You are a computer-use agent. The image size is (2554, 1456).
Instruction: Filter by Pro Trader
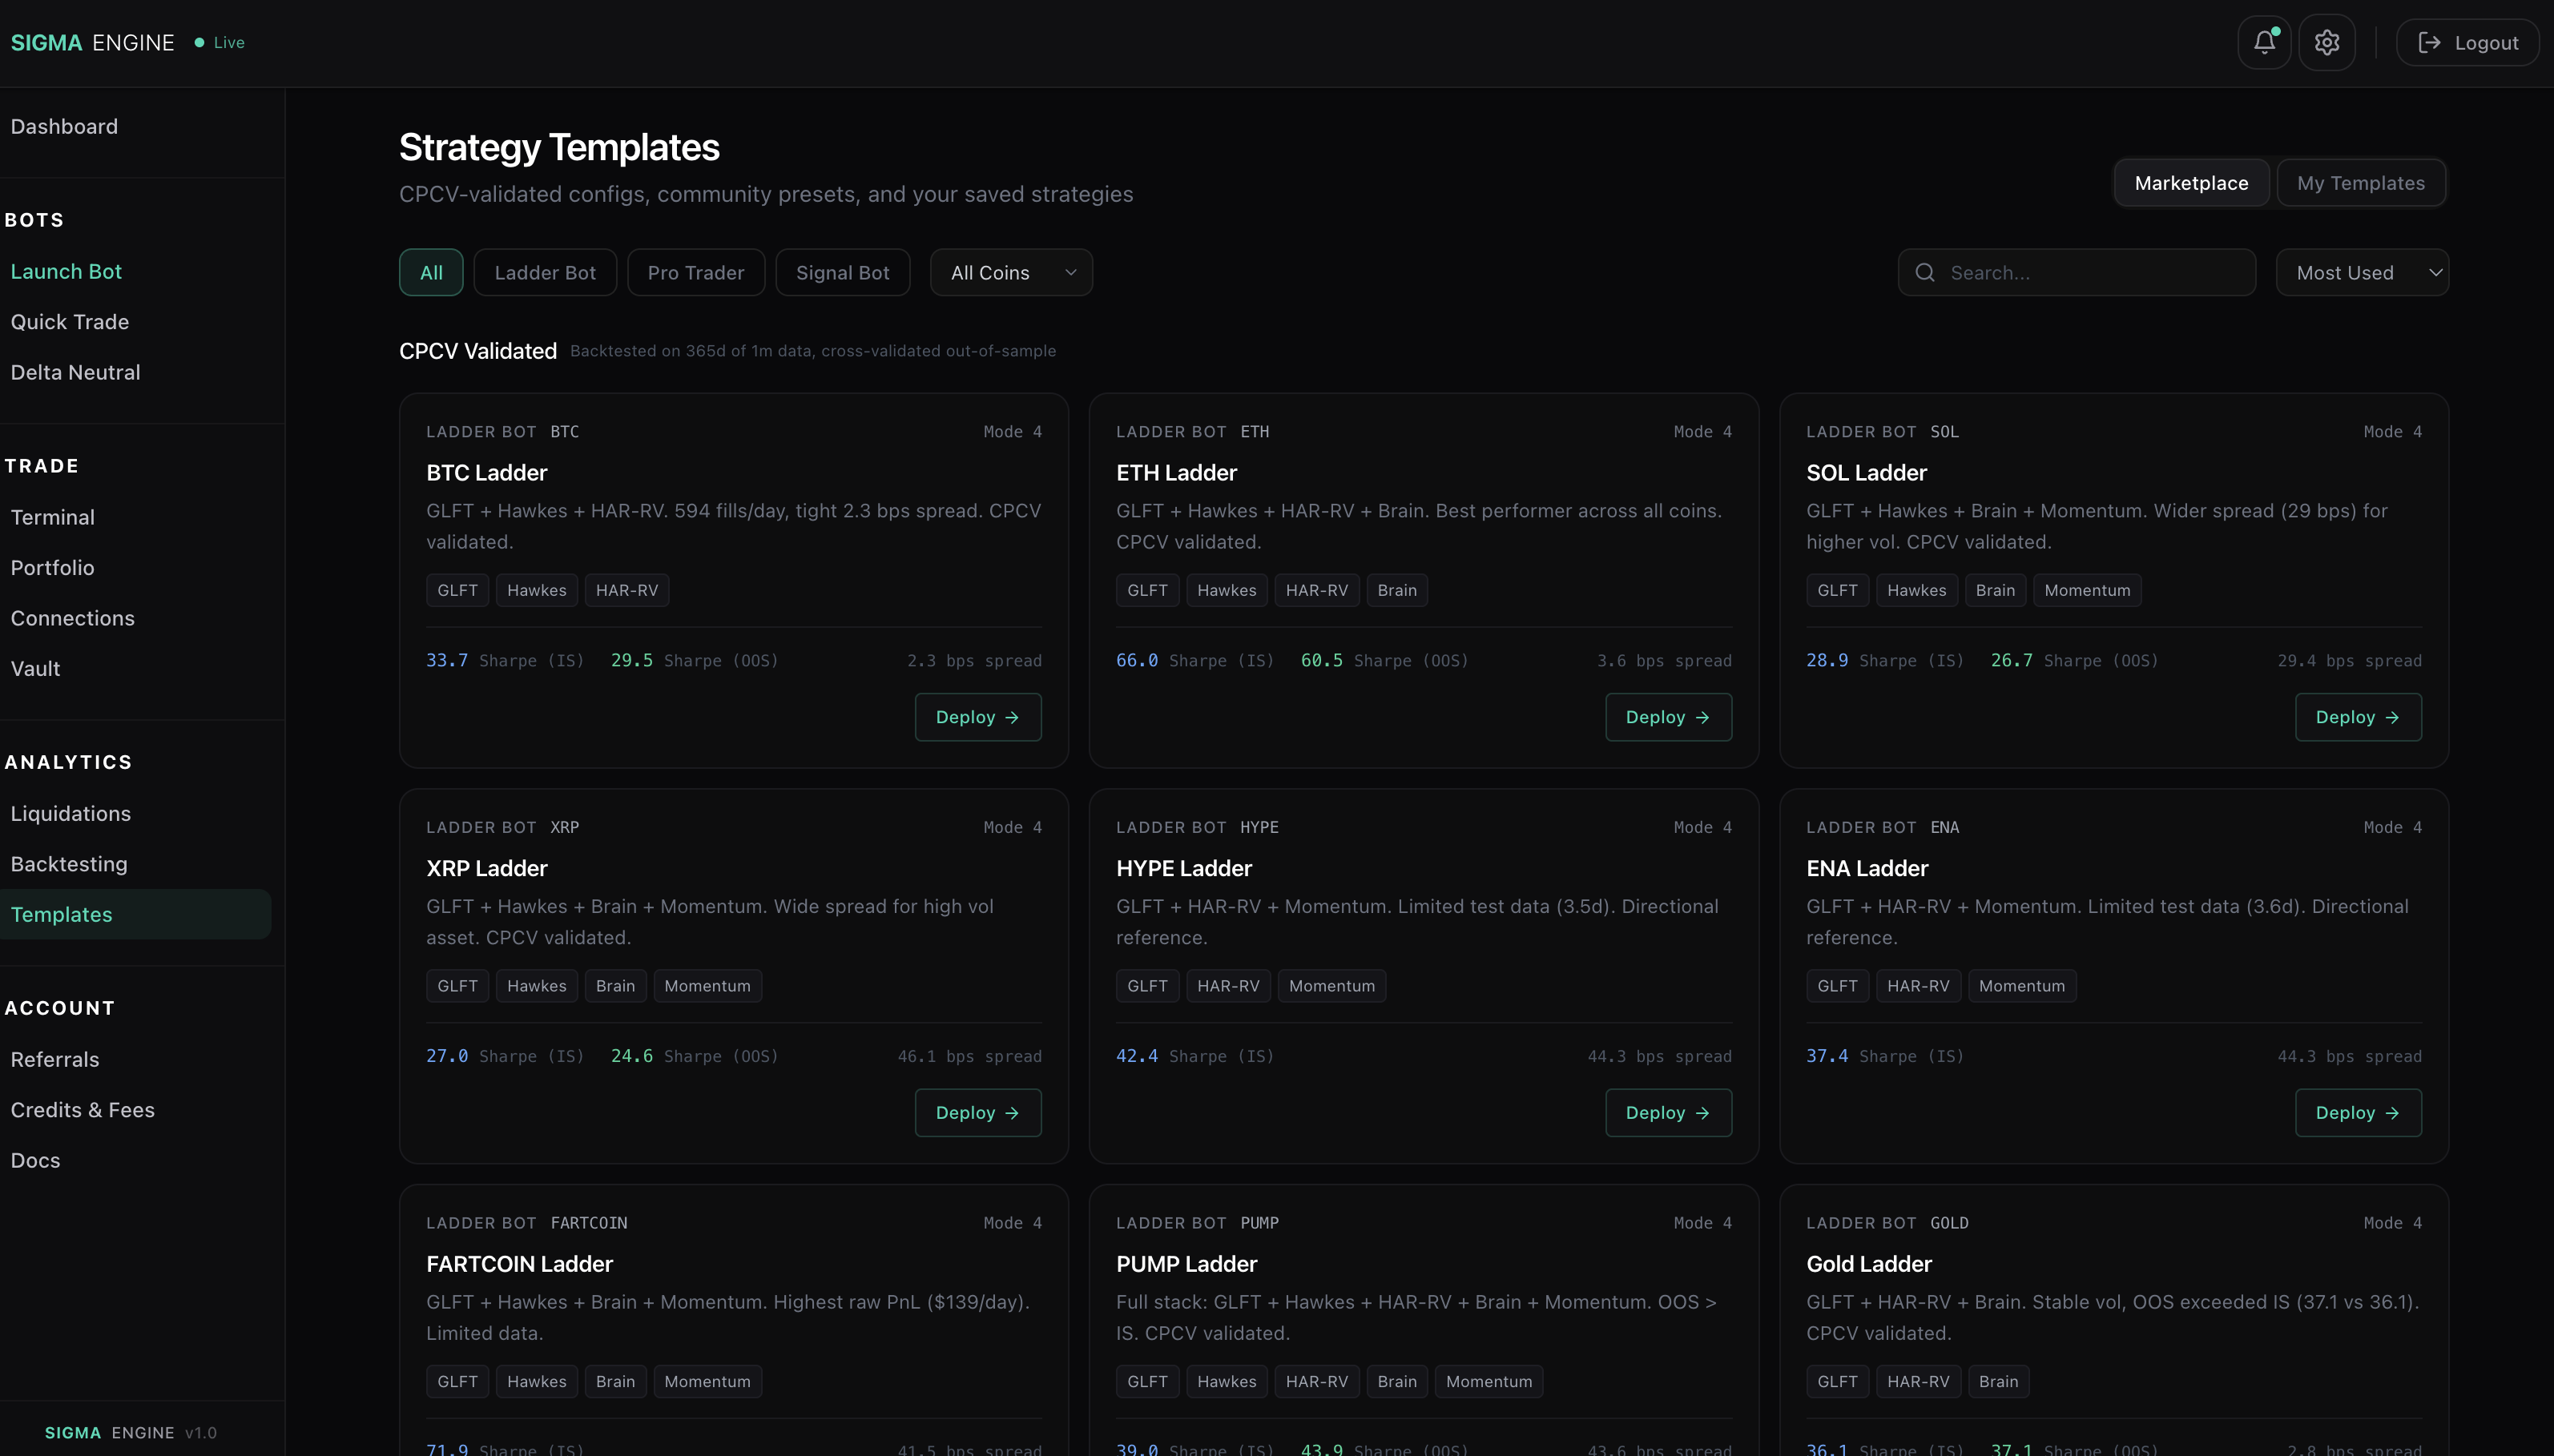[x=696, y=272]
